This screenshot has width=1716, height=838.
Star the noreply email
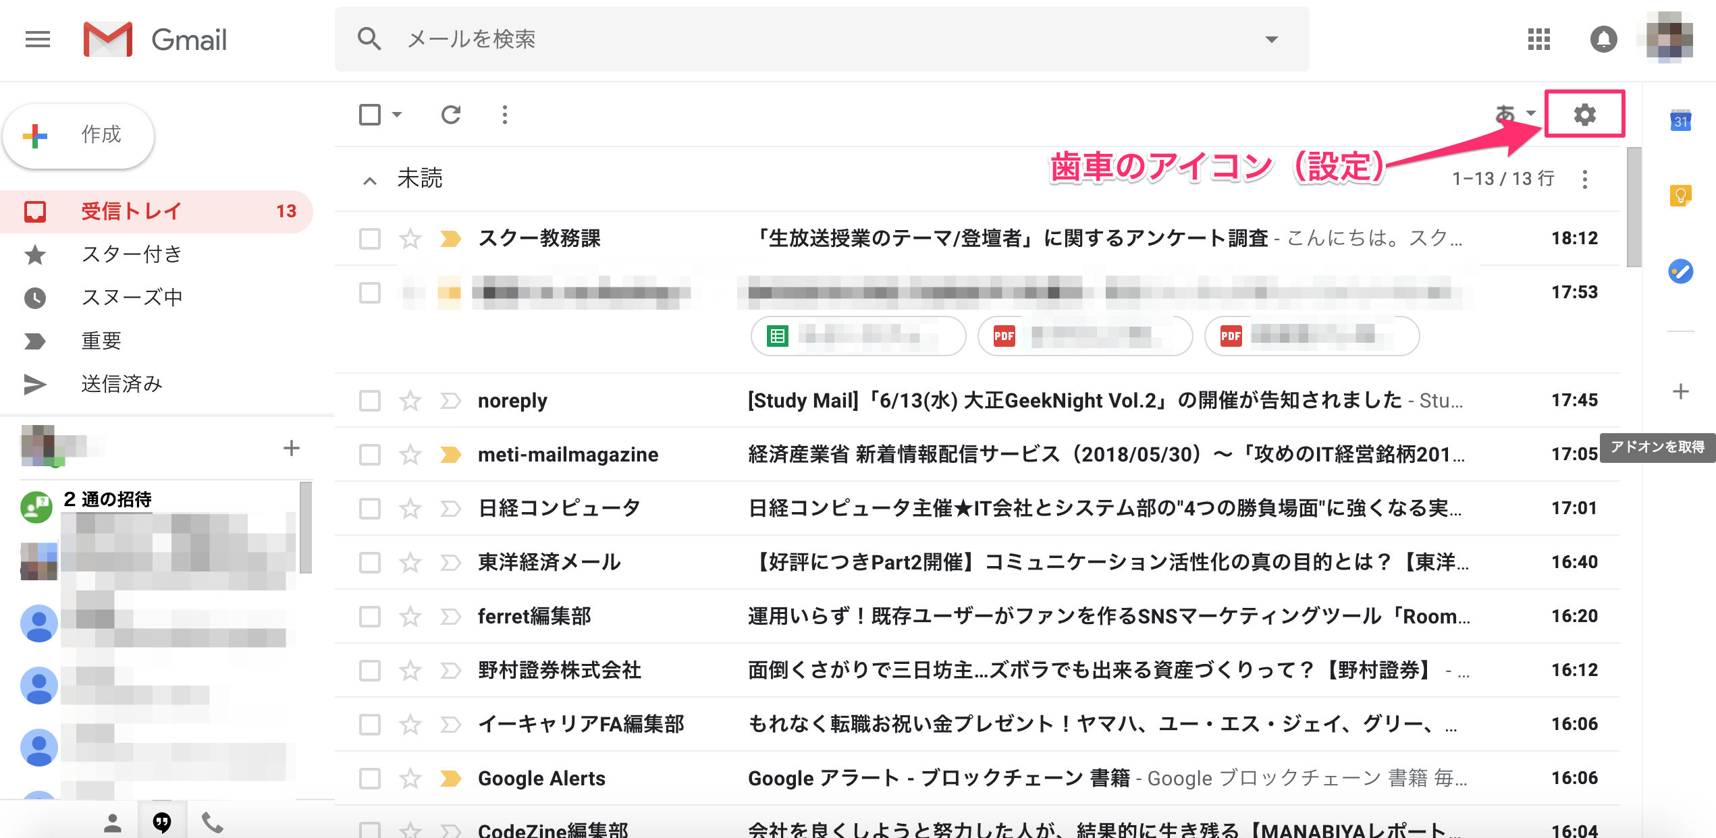pos(410,400)
